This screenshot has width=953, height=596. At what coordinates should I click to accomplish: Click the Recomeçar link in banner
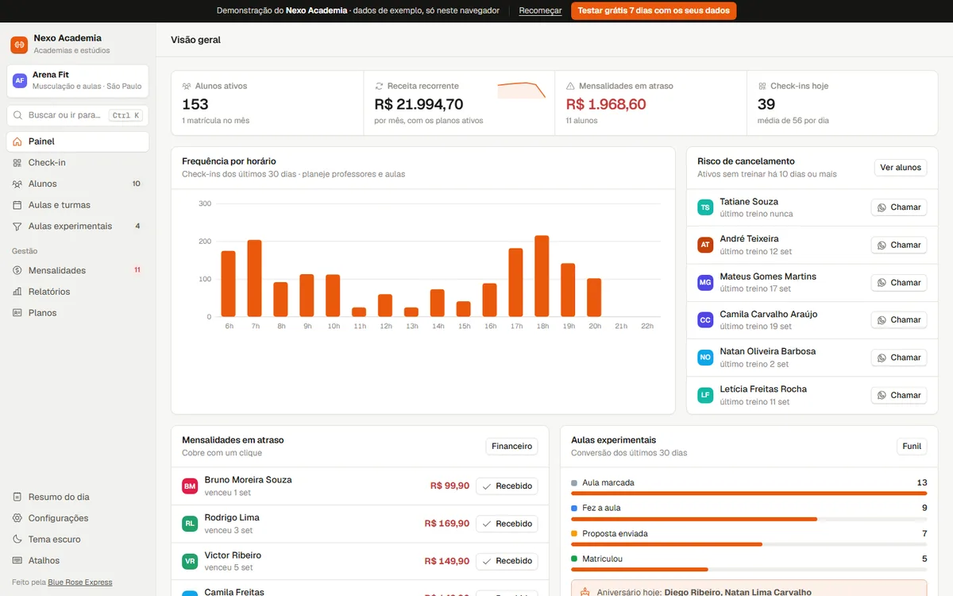540,11
